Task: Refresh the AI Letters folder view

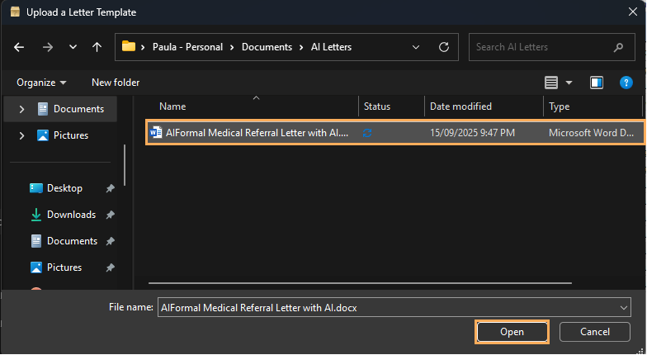Action: (444, 47)
